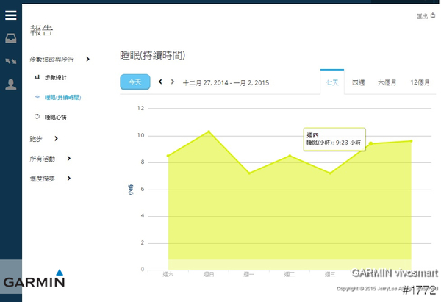Viewport: 441px width, 302px height.
Task: Open 步數追蹤與步行 category label
Action: pyautogui.click(x=51, y=60)
